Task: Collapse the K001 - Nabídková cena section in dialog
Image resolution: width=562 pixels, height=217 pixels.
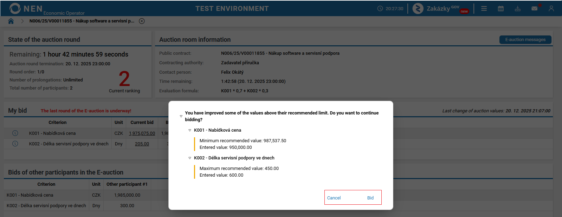Action: pyautogui.click(x=190, y=130)
